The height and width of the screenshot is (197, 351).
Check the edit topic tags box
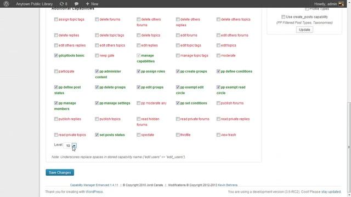(178, 45)
